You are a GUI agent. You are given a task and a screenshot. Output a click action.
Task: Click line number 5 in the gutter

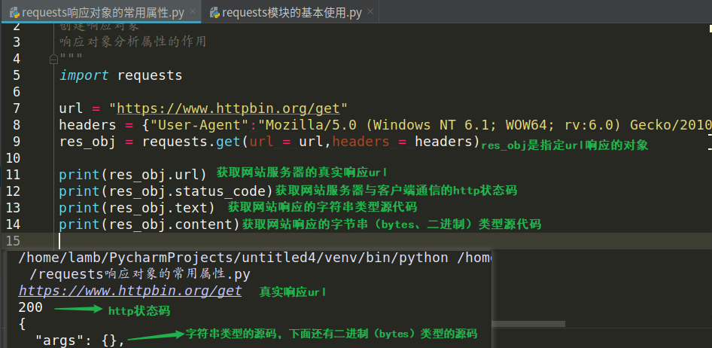click(x=17, y=75)
